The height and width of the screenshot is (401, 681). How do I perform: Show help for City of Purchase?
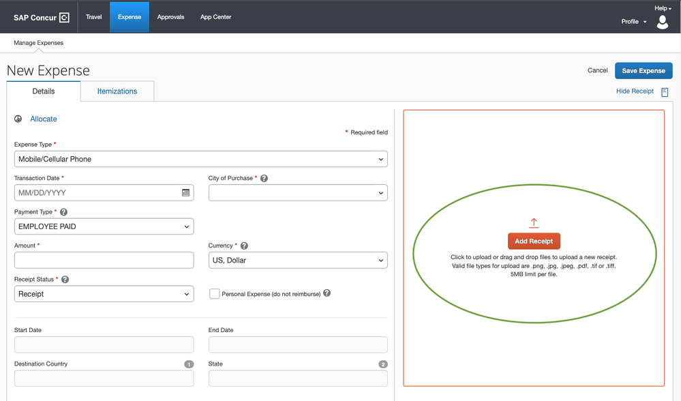click(264, 178)
